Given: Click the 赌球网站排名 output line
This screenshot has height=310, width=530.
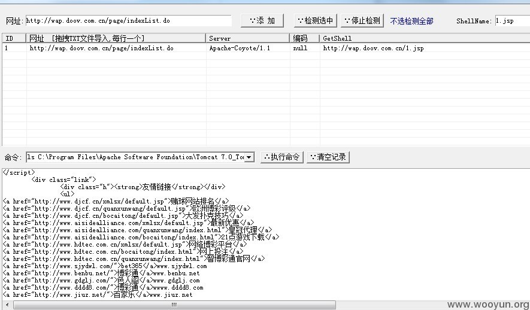Looking at the screenshot, I should (x=116, y=201).
